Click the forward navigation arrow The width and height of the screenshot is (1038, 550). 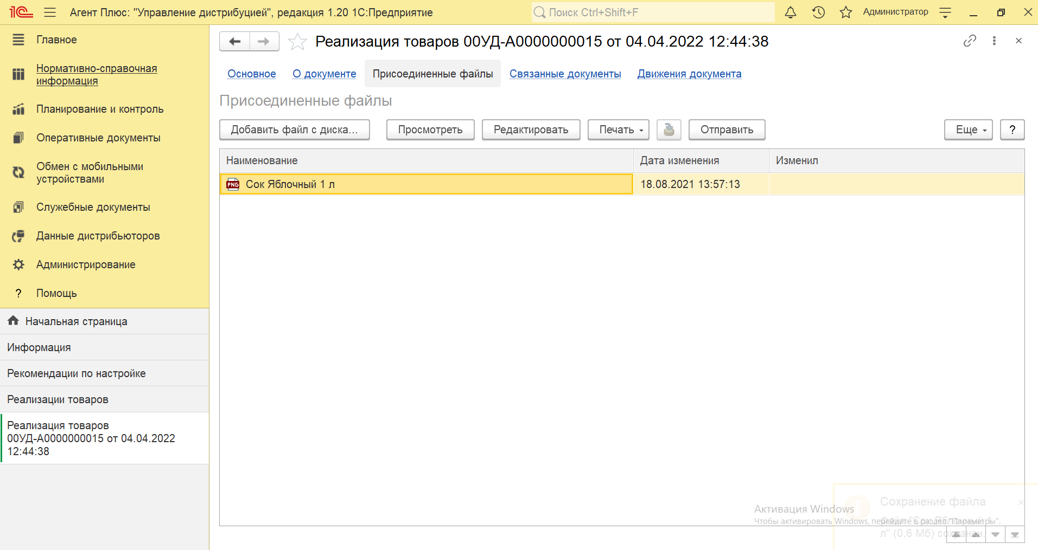(264, 42)
